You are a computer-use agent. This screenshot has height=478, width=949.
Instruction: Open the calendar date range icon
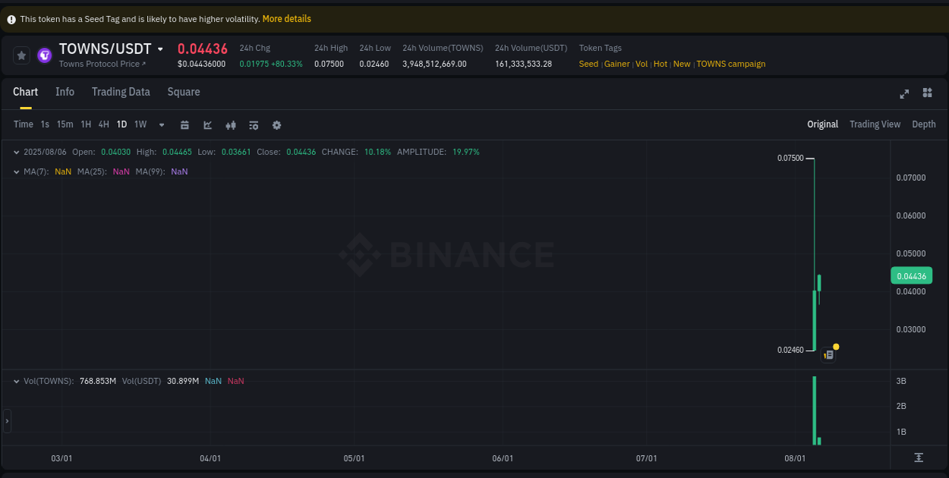pos(184,124)
